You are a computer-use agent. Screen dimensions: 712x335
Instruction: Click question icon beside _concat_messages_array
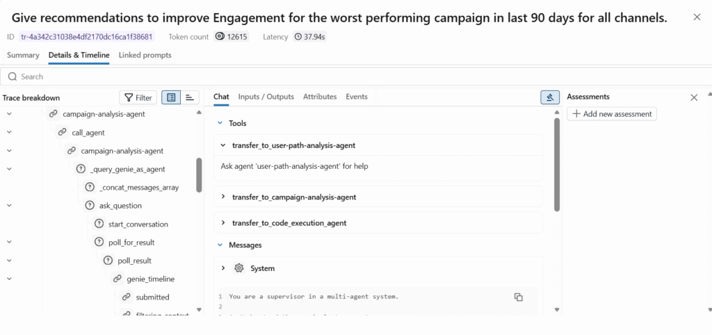tap(90, 188)
